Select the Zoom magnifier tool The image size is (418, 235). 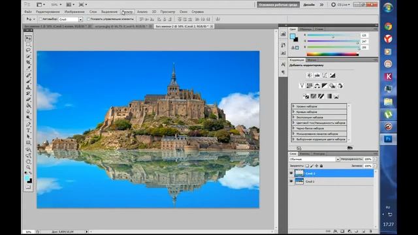28,167
